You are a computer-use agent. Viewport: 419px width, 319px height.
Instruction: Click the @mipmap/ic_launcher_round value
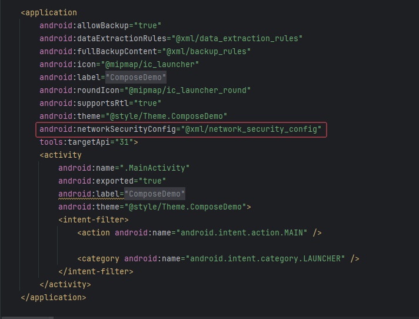point(188,90)
